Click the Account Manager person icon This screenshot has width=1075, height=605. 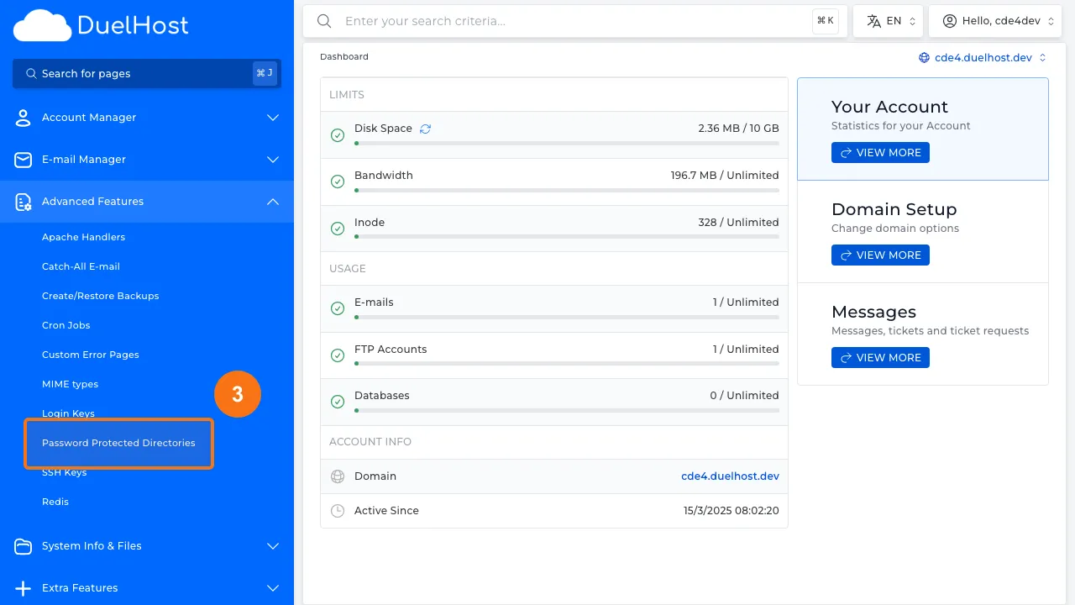[x=24, y=118]
